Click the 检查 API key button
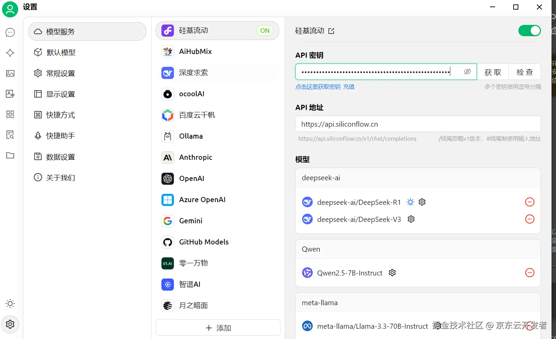The width and height of the screenshot is (556, 339). pyautogui.click(x=525, y=72)
